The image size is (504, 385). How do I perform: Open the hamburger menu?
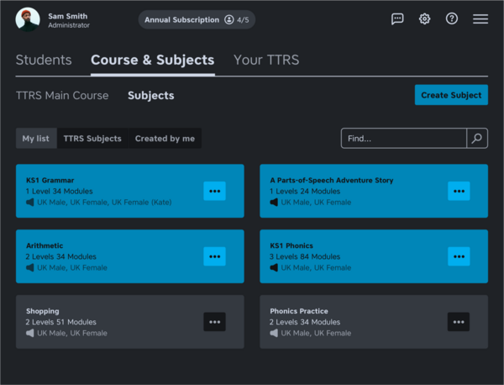pyautogui.click(x=480, y=18)
